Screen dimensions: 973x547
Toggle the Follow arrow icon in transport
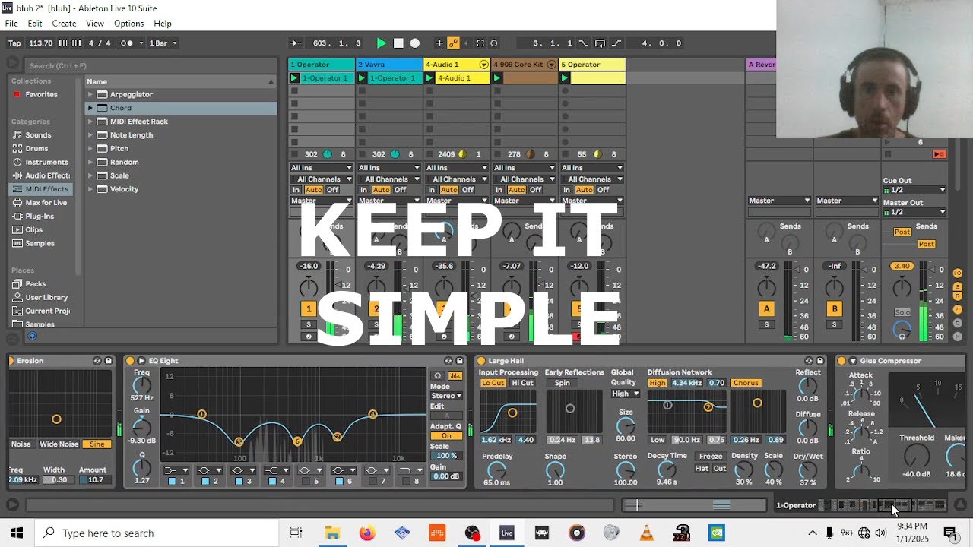click(296, 43)
